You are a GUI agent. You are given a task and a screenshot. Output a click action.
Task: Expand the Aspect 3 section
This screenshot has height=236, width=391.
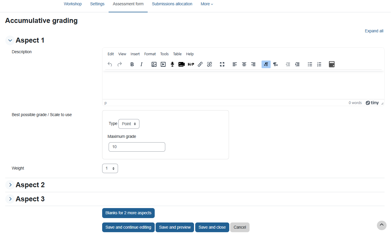(x=10, y=199)
